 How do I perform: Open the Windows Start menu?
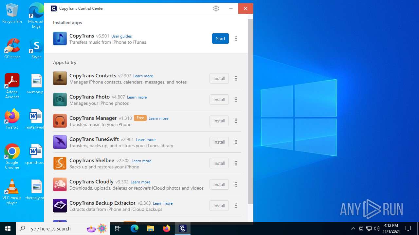click(x=8, y=228)
